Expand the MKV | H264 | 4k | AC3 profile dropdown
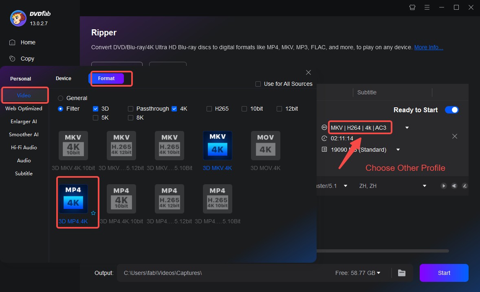The height and width of the screenshot is (292, 480). click(x=407, y=128)
